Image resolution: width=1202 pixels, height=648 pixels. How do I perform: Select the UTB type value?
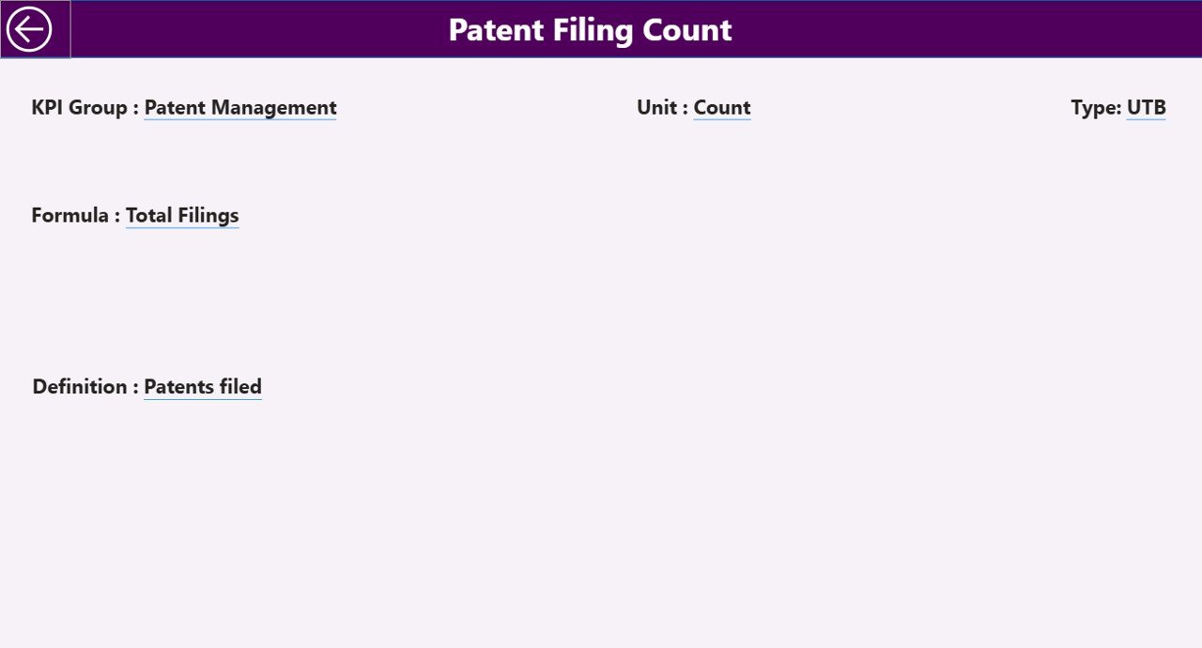(x=1146, y=107)
